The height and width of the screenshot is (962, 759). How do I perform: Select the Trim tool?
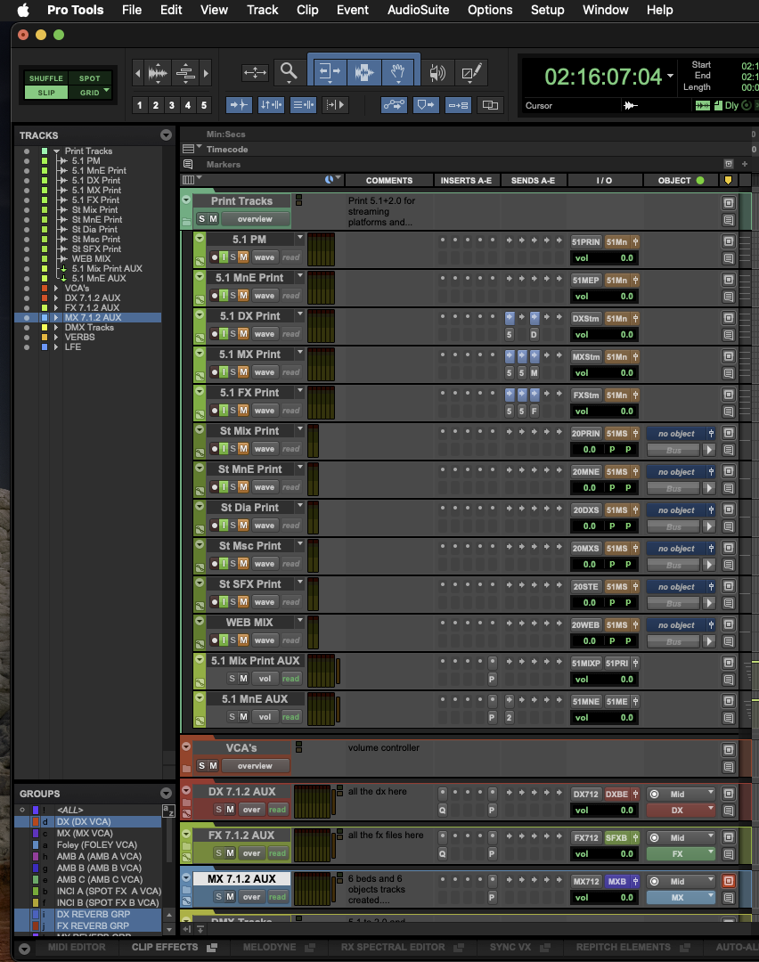coord(330,72)
